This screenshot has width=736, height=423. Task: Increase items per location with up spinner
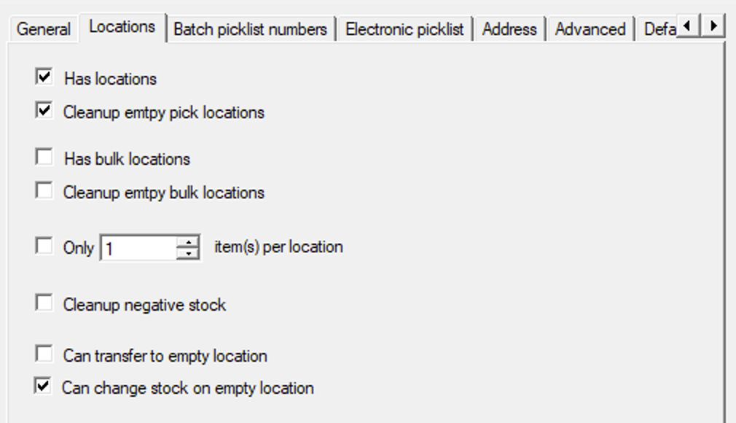coord(188,242)
